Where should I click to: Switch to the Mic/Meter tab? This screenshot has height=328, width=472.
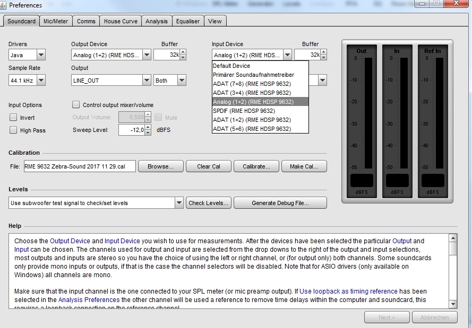tap(56, 21)
